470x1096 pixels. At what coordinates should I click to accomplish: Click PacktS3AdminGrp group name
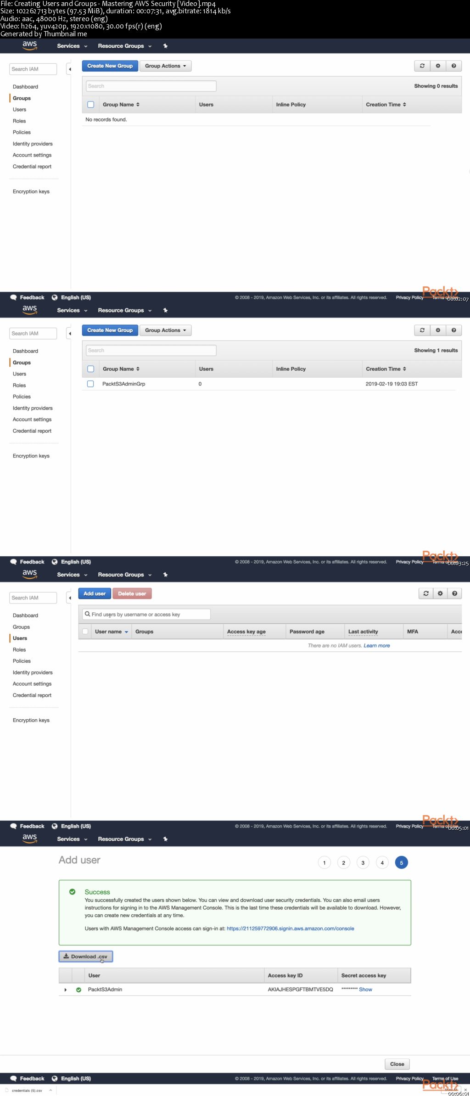(123, 384)
